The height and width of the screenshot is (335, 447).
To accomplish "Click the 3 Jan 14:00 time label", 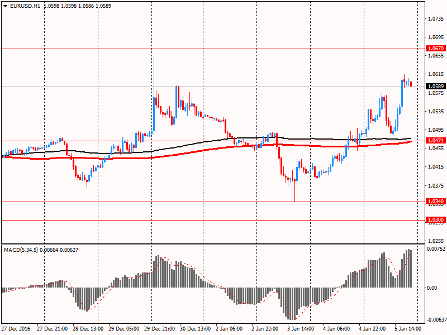I will (301, 328).
